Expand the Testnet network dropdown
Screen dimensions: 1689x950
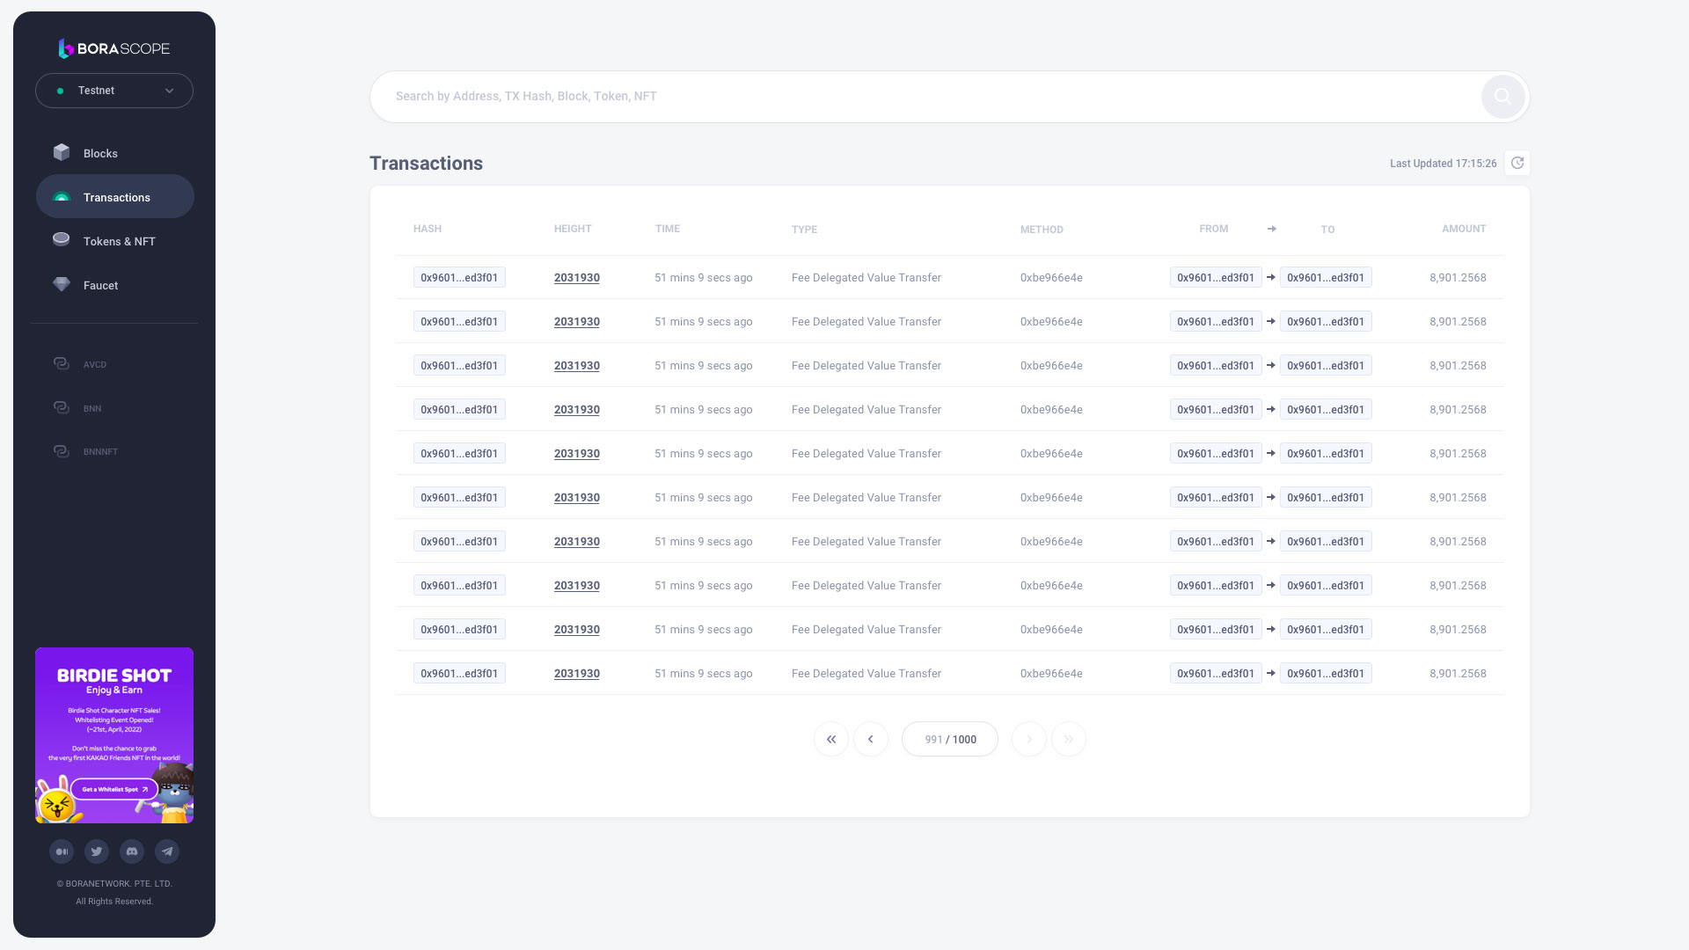(x=114, y=91)
